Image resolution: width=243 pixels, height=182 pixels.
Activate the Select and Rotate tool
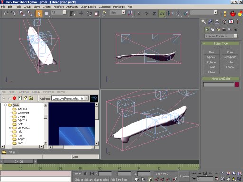coord(89,13)
